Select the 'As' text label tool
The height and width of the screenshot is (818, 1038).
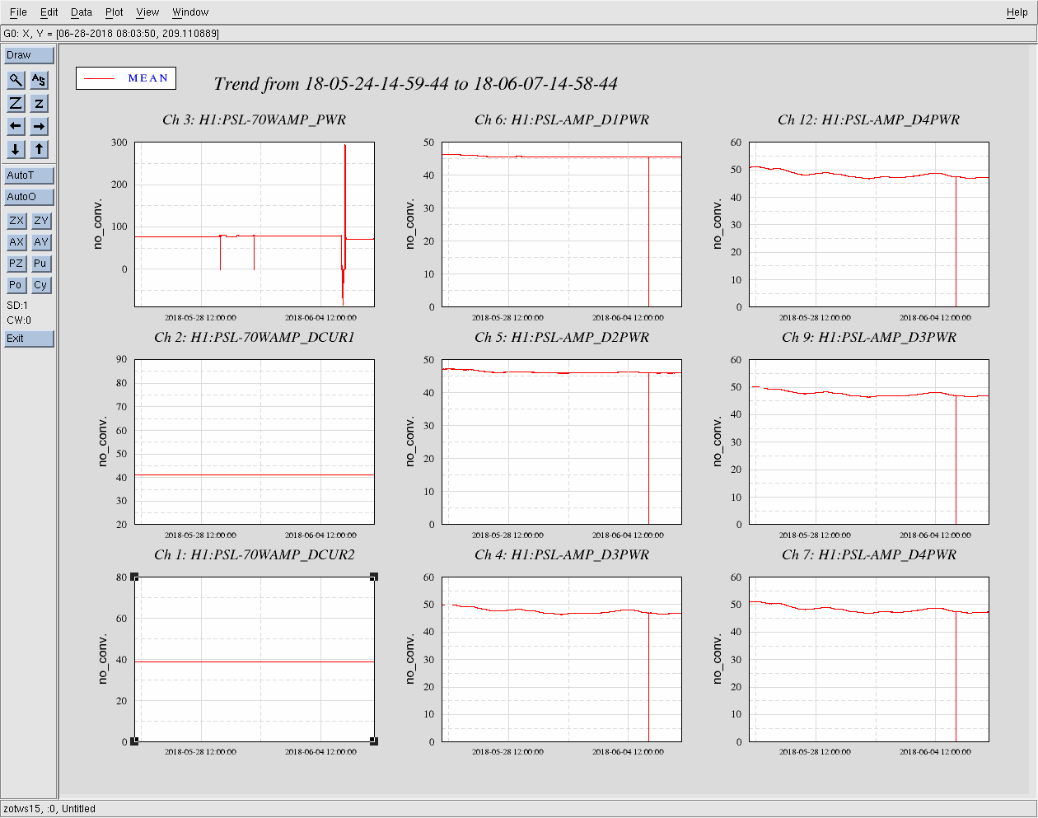click(x=40, y=80)
